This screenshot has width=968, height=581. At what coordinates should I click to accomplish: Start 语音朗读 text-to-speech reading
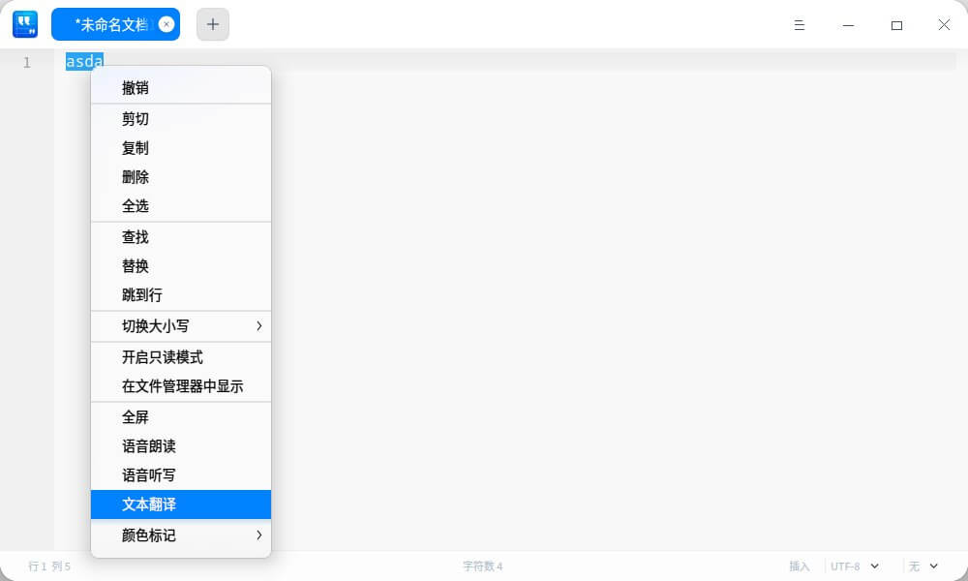coord(148,446)
